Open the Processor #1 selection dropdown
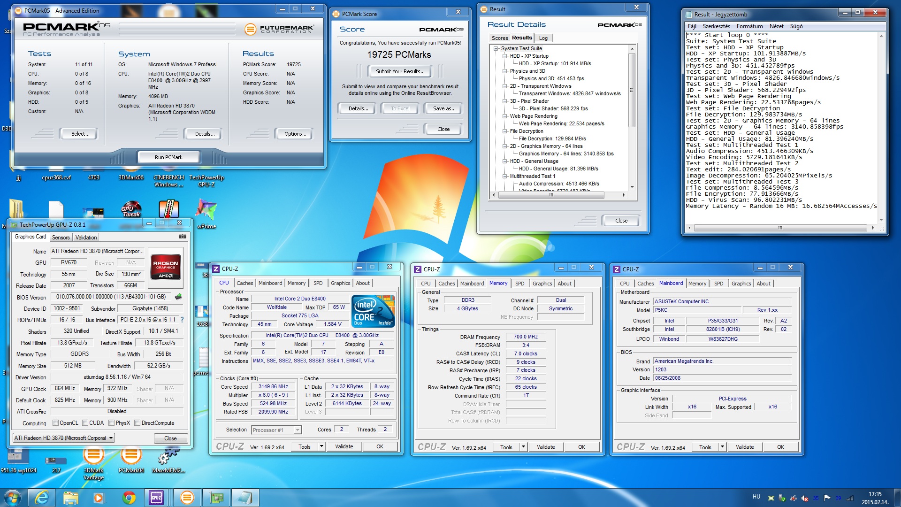This screenshot has height=507, width=901. 276,430
